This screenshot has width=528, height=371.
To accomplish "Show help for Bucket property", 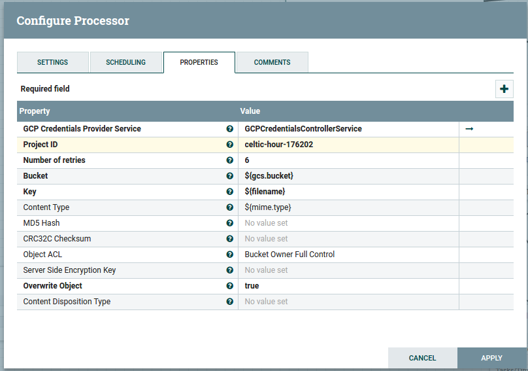I will [x=229, y=176].
